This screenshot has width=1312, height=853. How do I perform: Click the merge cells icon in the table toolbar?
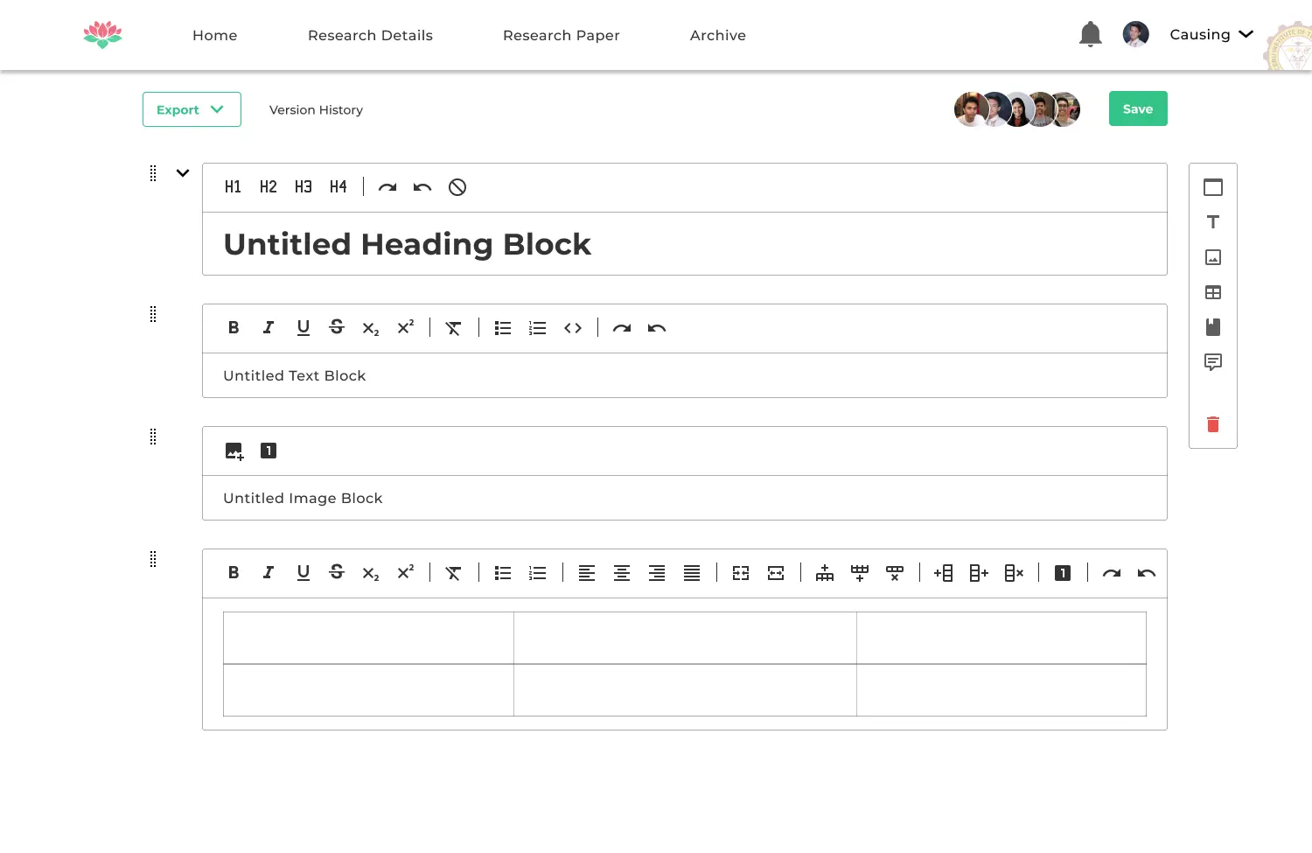pyautogui.click(x=741, y=573)
